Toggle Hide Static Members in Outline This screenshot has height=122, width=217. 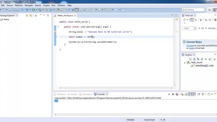tap(202, 59)
